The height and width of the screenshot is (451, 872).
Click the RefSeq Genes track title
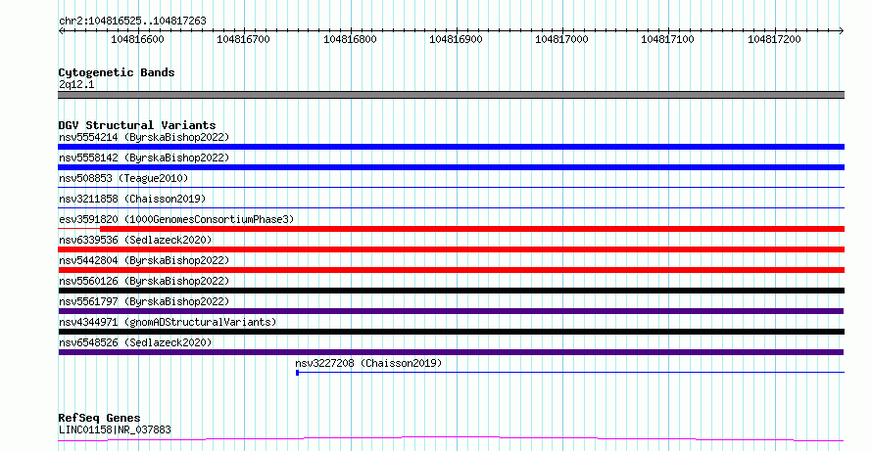point(99,418)
